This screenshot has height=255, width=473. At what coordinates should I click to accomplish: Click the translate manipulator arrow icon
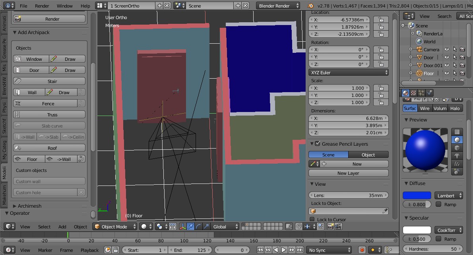point(191,227)
